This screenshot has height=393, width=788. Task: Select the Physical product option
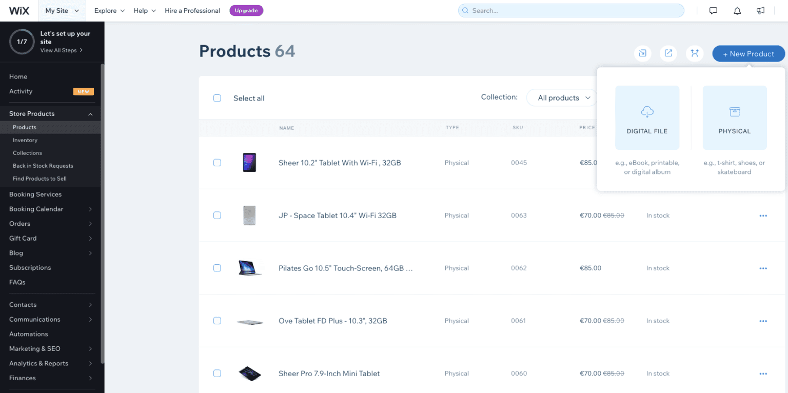tap(735, 117)
